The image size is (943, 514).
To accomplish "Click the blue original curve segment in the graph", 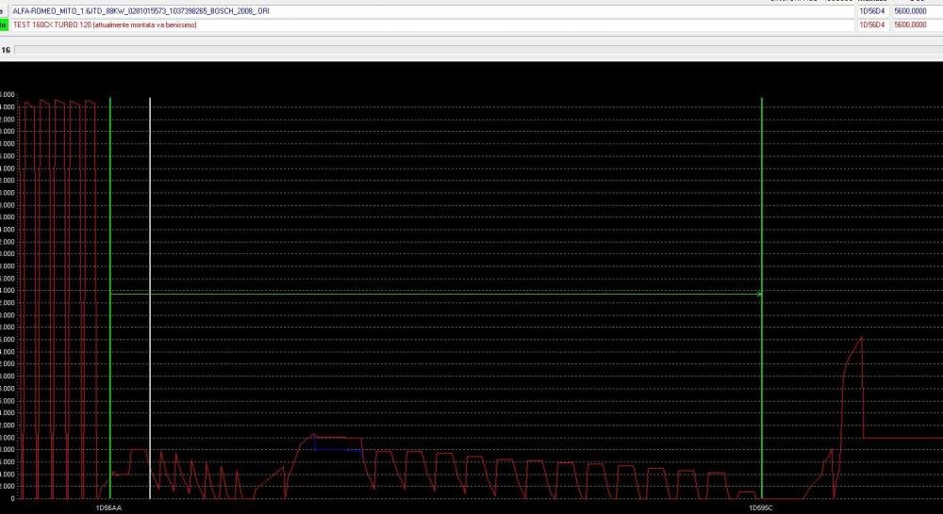I will 338,449.
